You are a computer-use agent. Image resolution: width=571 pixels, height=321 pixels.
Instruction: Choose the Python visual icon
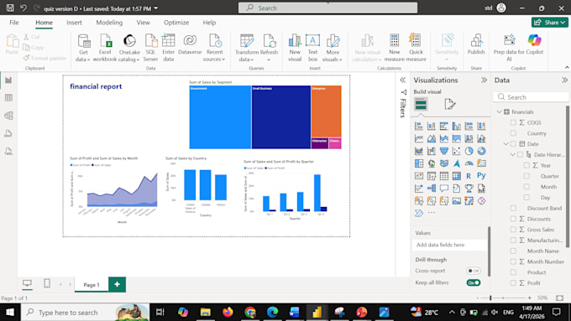pyautogui.click(x=481, y=176)
